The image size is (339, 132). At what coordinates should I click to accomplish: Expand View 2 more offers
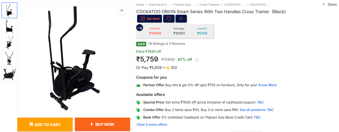click(152, 125)
